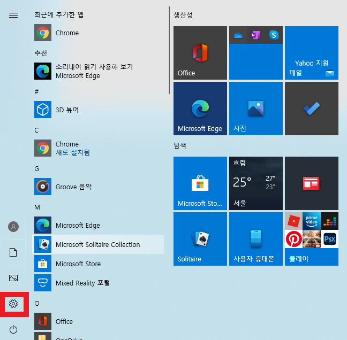Open the 사진 photos tile
Screen dimensions: 347x340
[256, 109]
